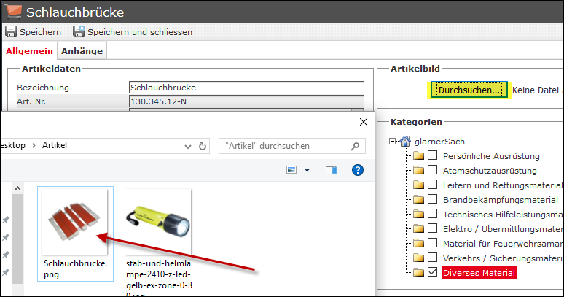Image resolution: width=564 pixels, height=297 pixels.
Task: Change view mode icon in file dialog
Action: 291,170
